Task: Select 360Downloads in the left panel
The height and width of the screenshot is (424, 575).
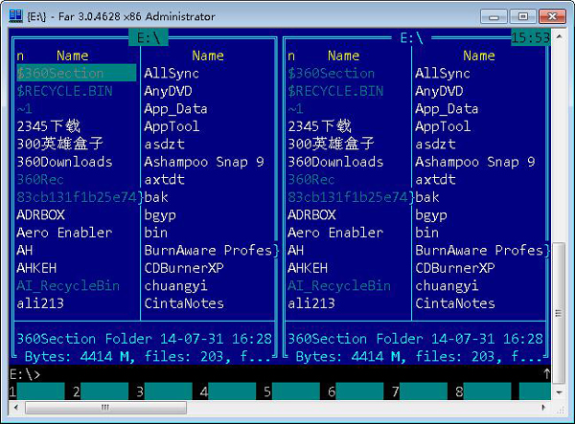Action: [64, 162]
